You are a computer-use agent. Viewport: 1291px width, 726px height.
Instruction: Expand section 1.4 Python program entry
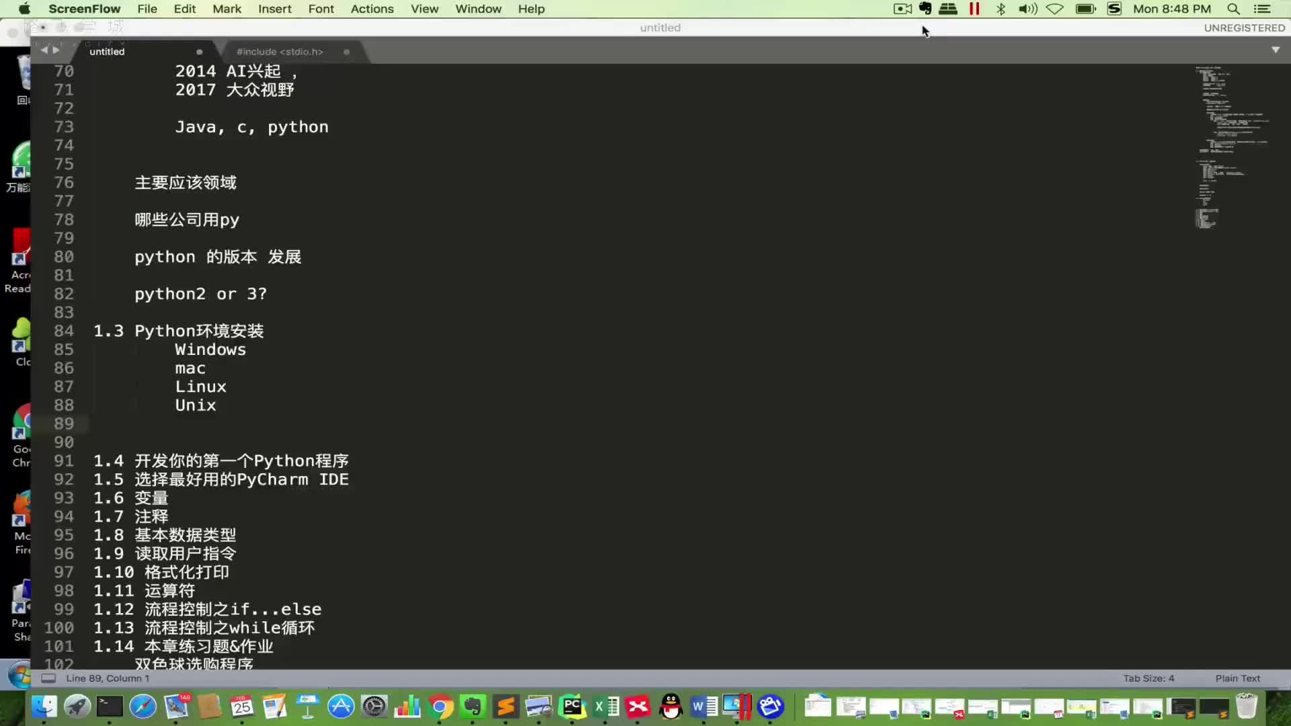tap(221, 461)
